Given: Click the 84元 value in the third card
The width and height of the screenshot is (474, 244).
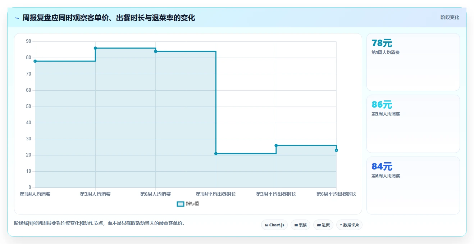Looking at the screenshot, I should (x=382, y=167).
